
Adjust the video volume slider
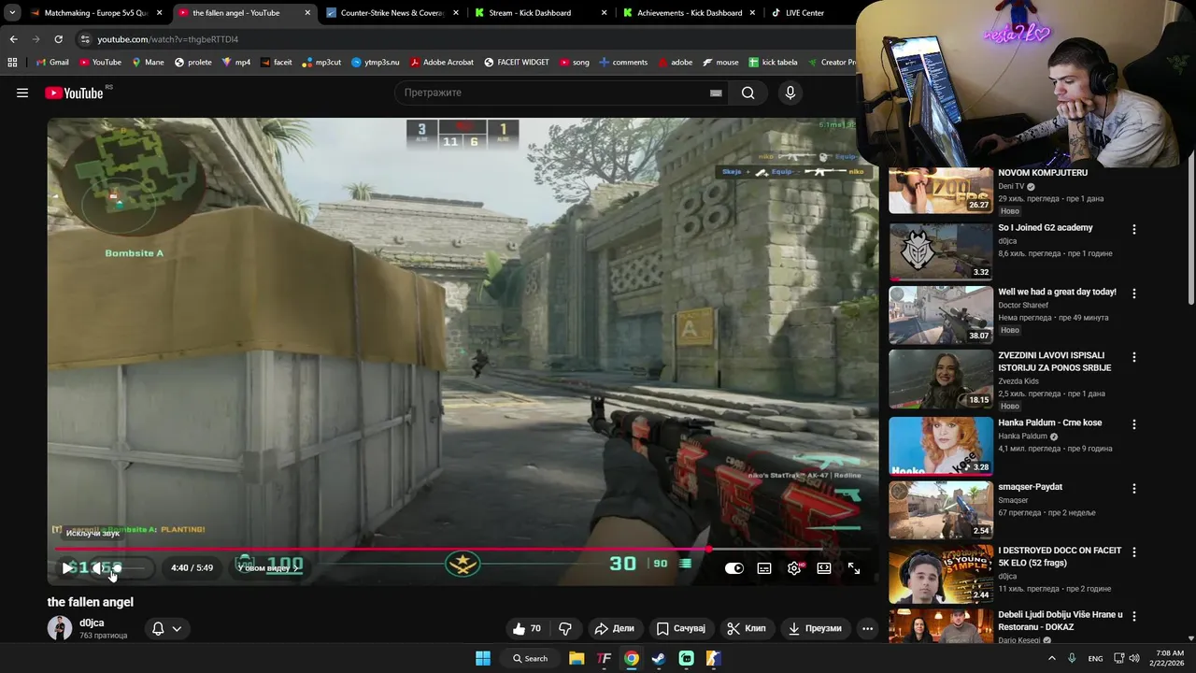point(128,567)
